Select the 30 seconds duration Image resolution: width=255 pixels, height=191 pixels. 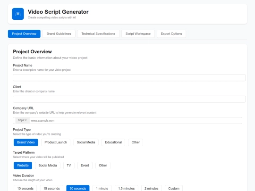point(78,188)
